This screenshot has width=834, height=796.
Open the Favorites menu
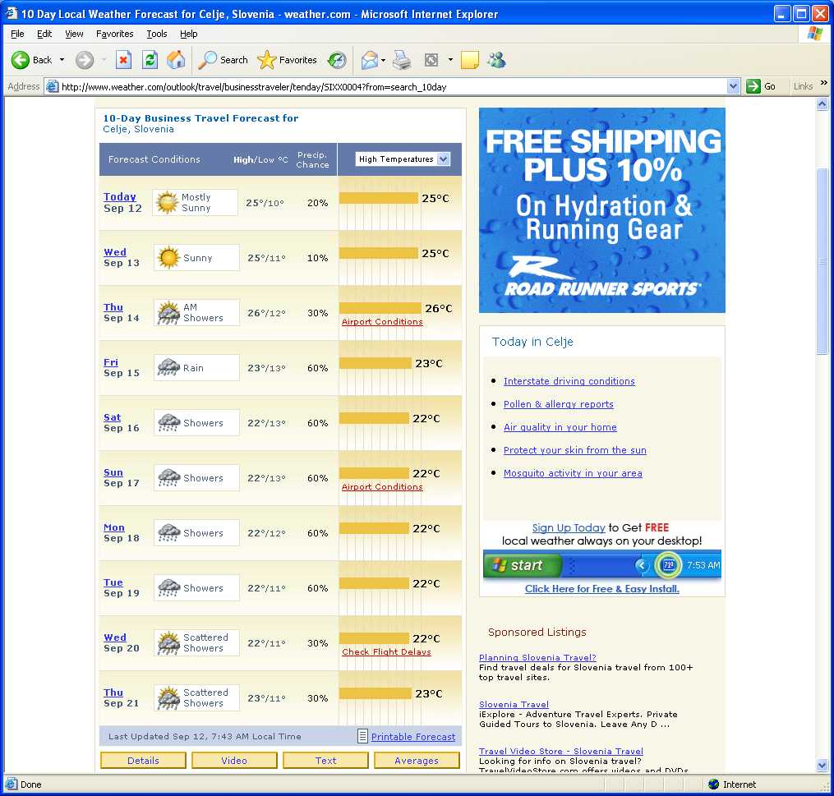tap(115, 34)
